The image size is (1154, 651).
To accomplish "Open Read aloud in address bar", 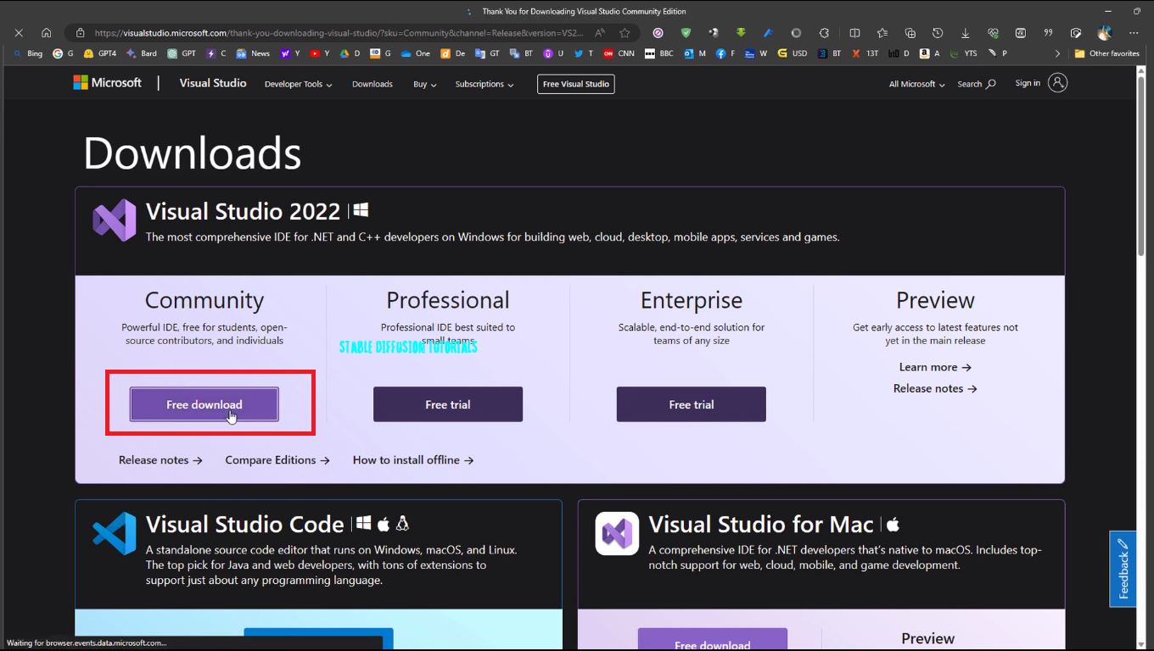I will tap(600, 33).
